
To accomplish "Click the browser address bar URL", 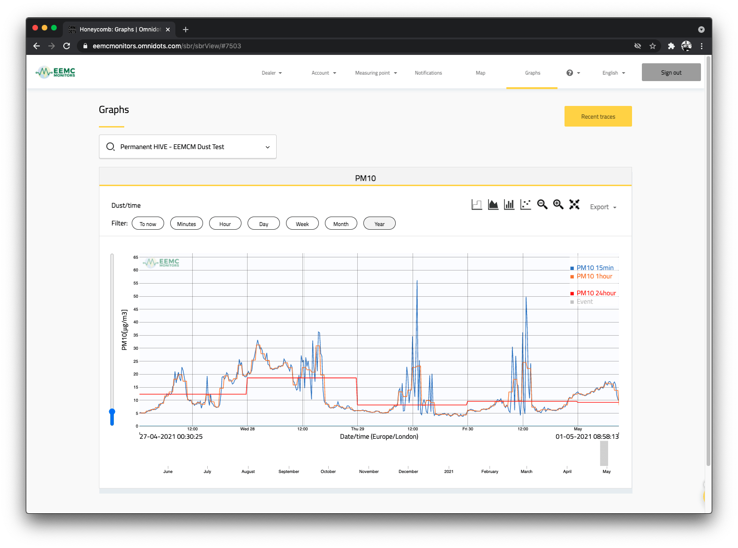I will 166,46.
